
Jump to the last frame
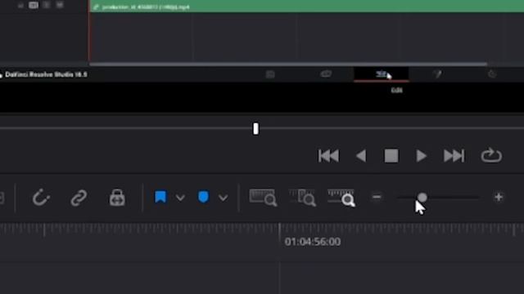(454, 156)
